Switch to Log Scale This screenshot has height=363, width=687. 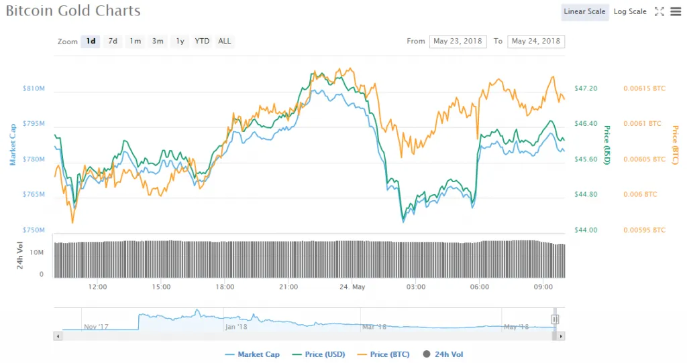click(630, 12)
